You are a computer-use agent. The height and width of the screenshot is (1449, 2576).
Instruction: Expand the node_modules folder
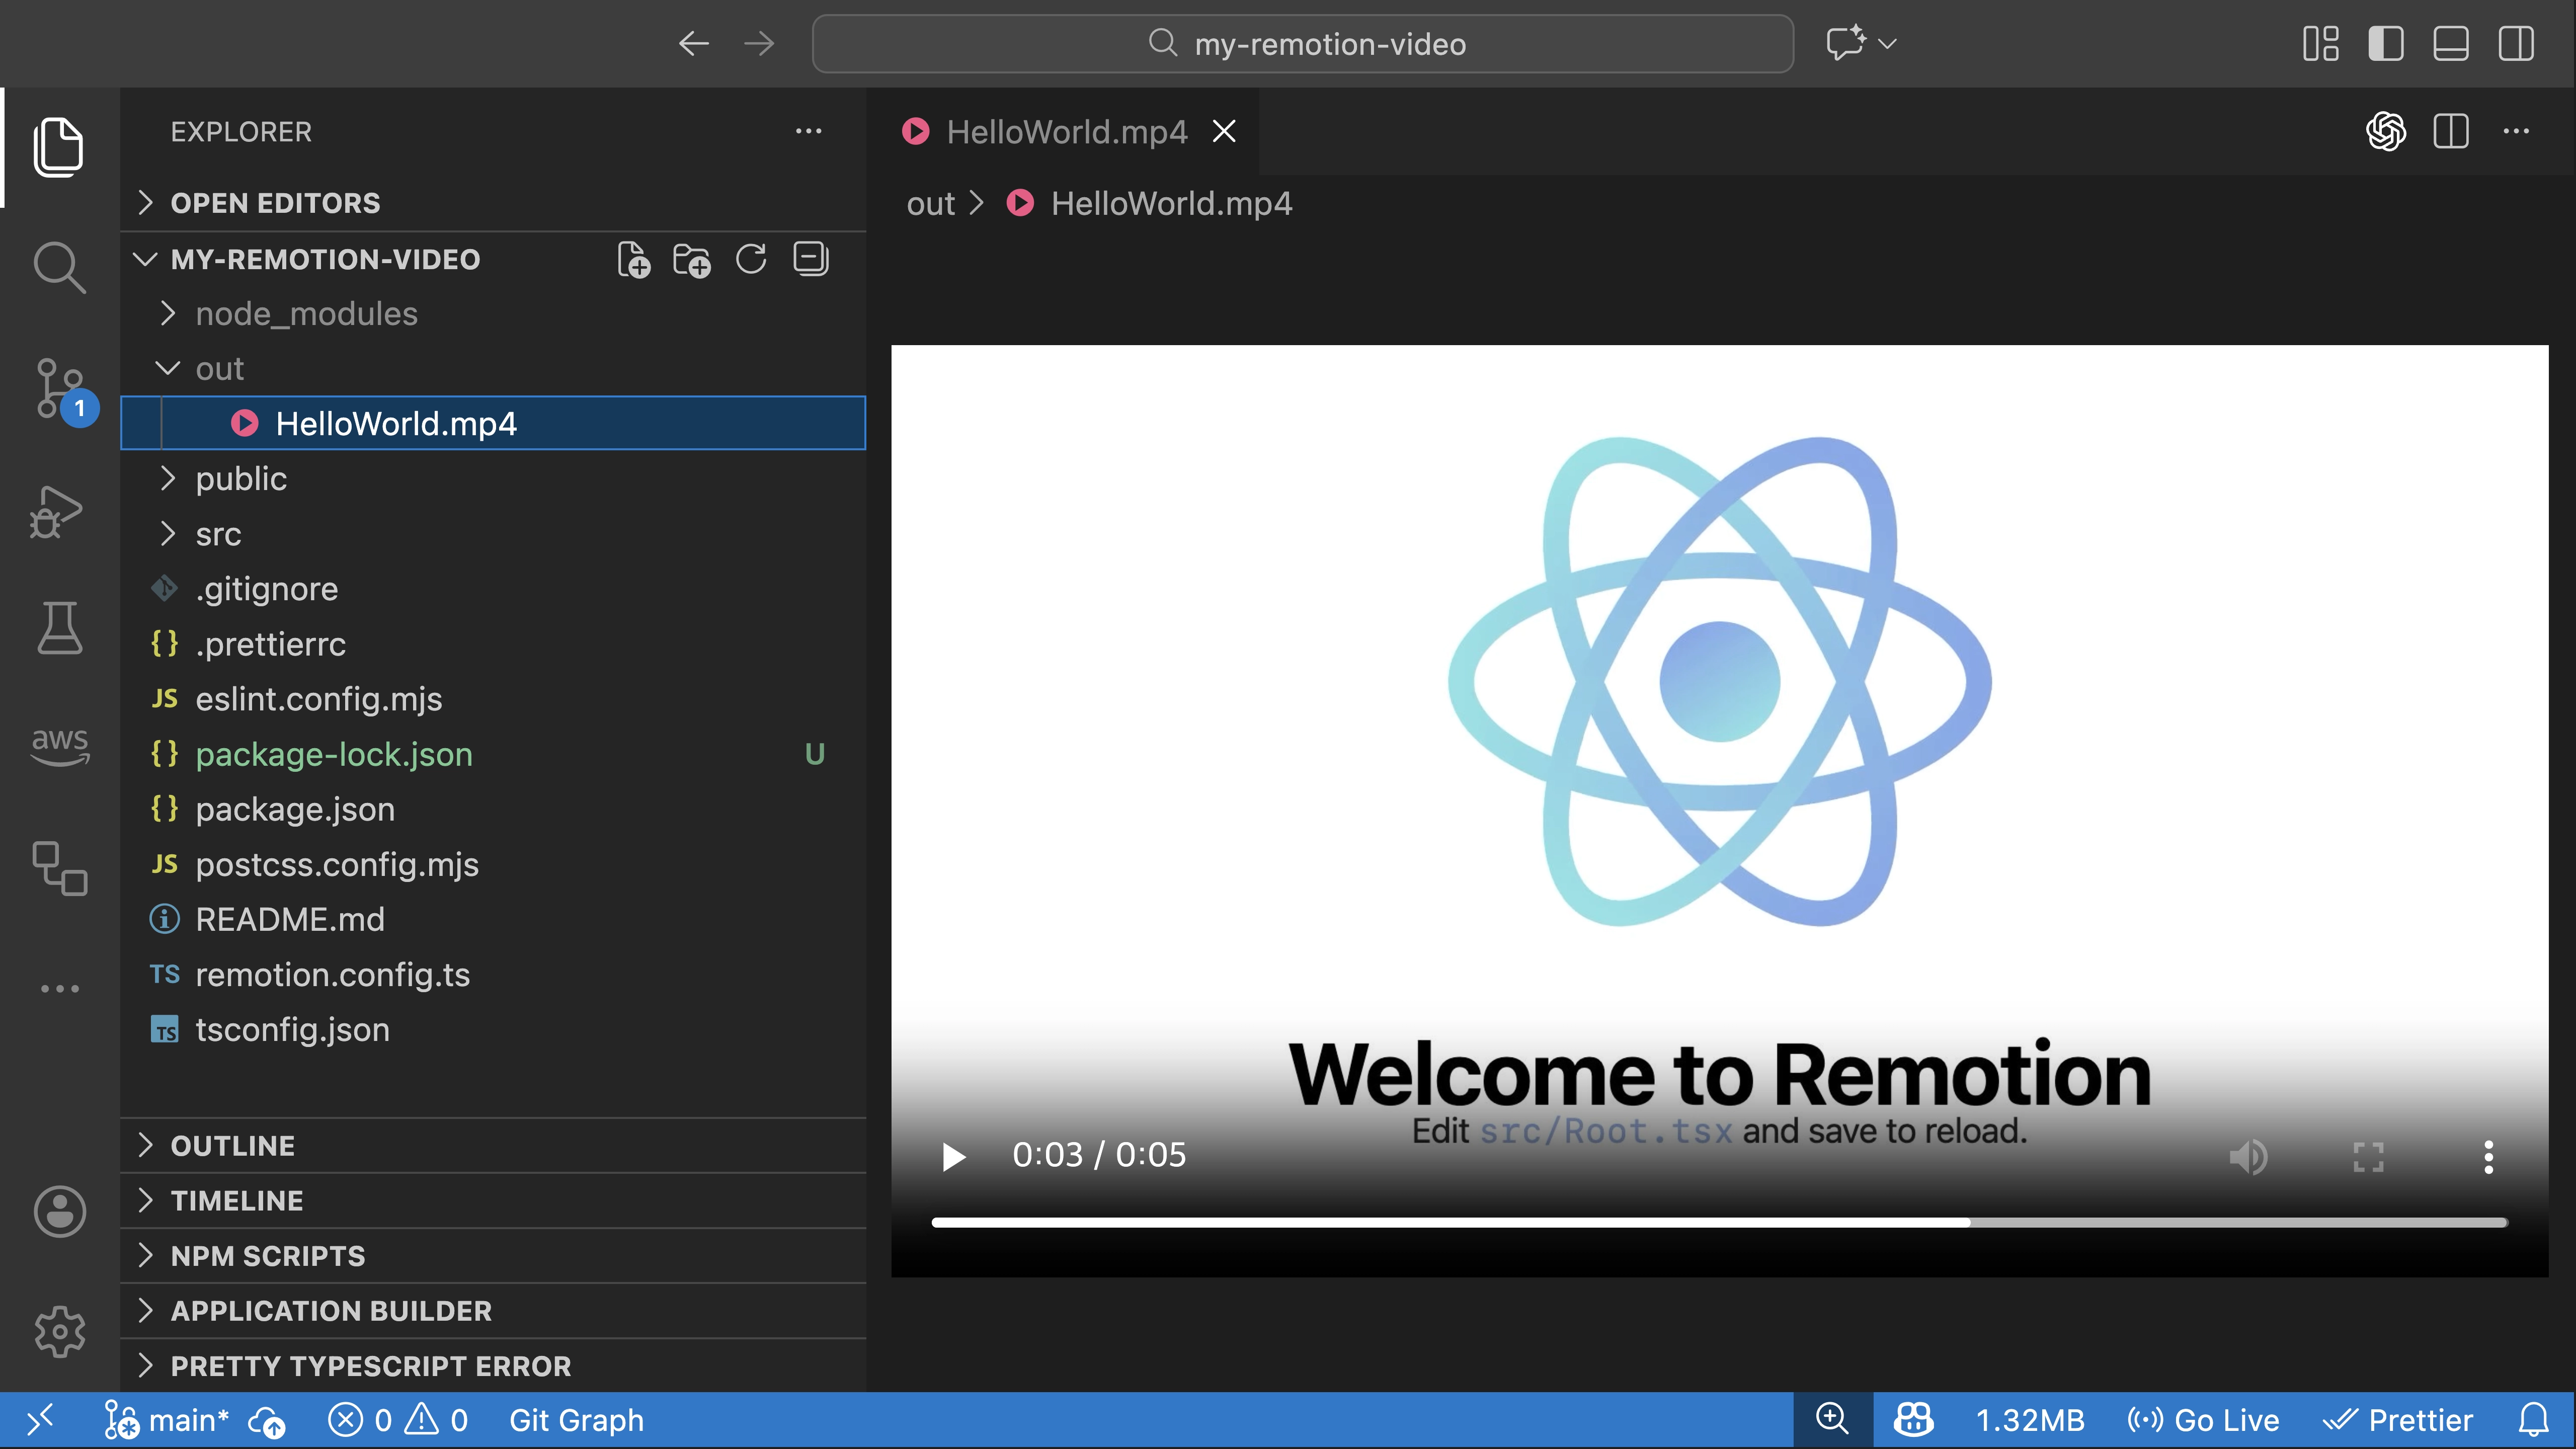pos(493,314)
